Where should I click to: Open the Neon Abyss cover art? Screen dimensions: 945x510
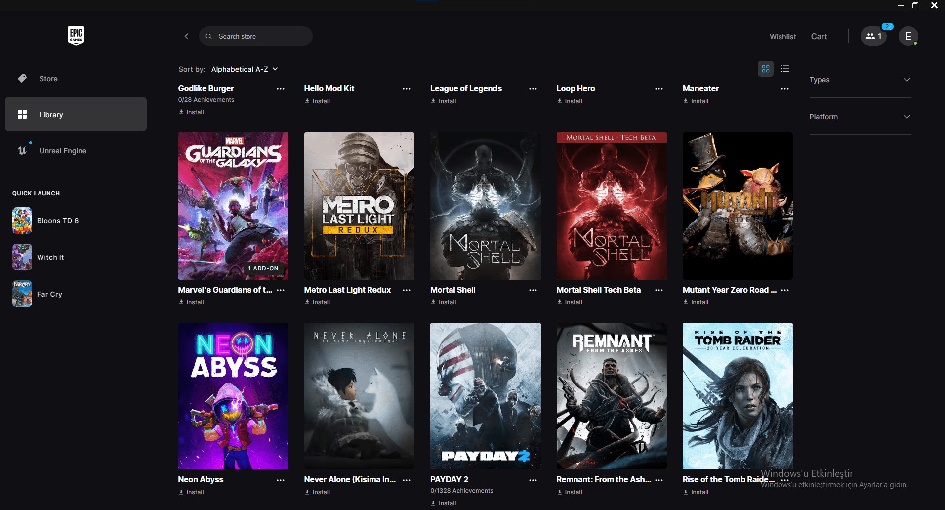pos(233,396)
